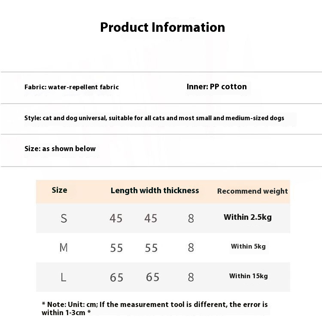
Task: Click the Product Information heading
Action: click(x=162, y=27)
